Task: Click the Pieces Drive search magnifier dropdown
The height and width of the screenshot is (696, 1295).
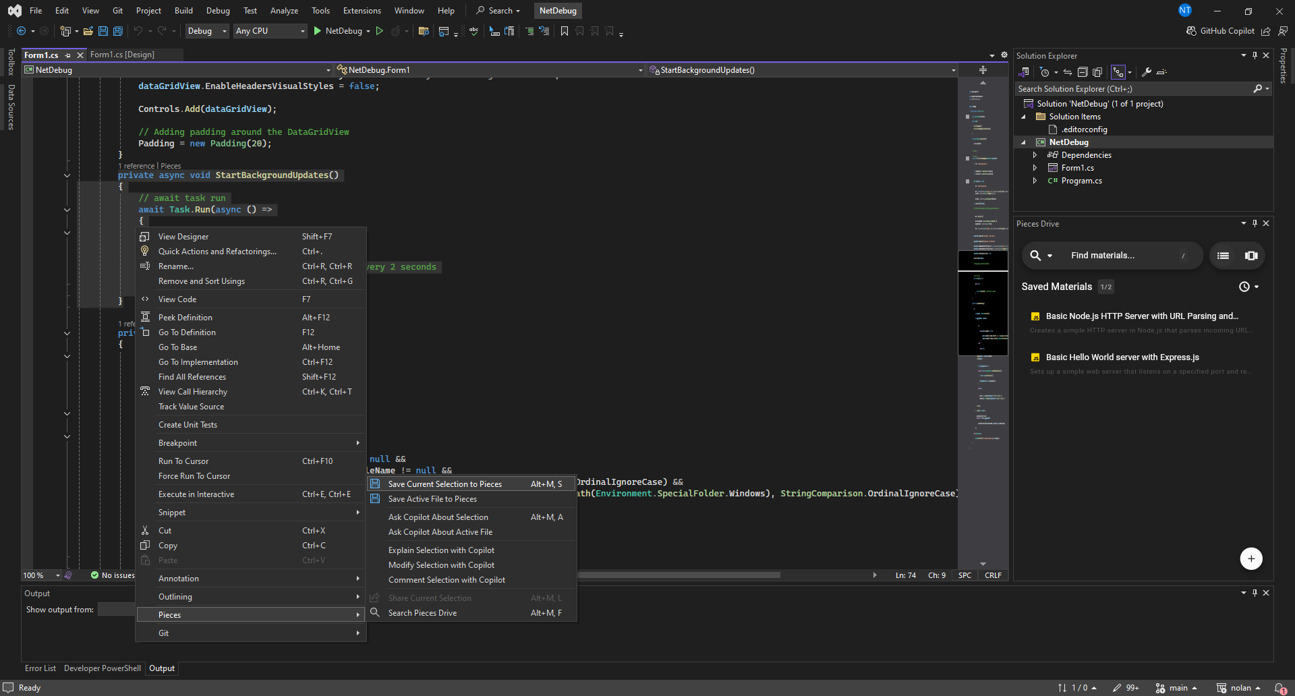Action: (1041, 256)
